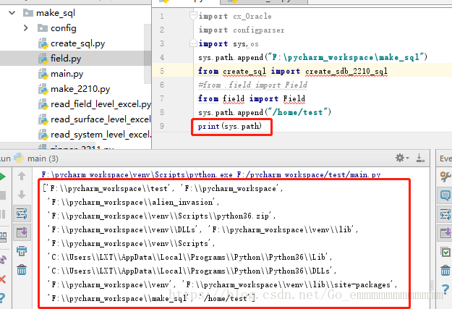
Task: Print the Run console output
Action: (22, 251)
